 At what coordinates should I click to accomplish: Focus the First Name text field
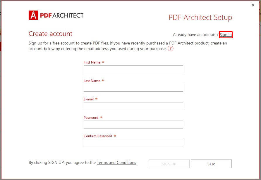pos(133,69)
